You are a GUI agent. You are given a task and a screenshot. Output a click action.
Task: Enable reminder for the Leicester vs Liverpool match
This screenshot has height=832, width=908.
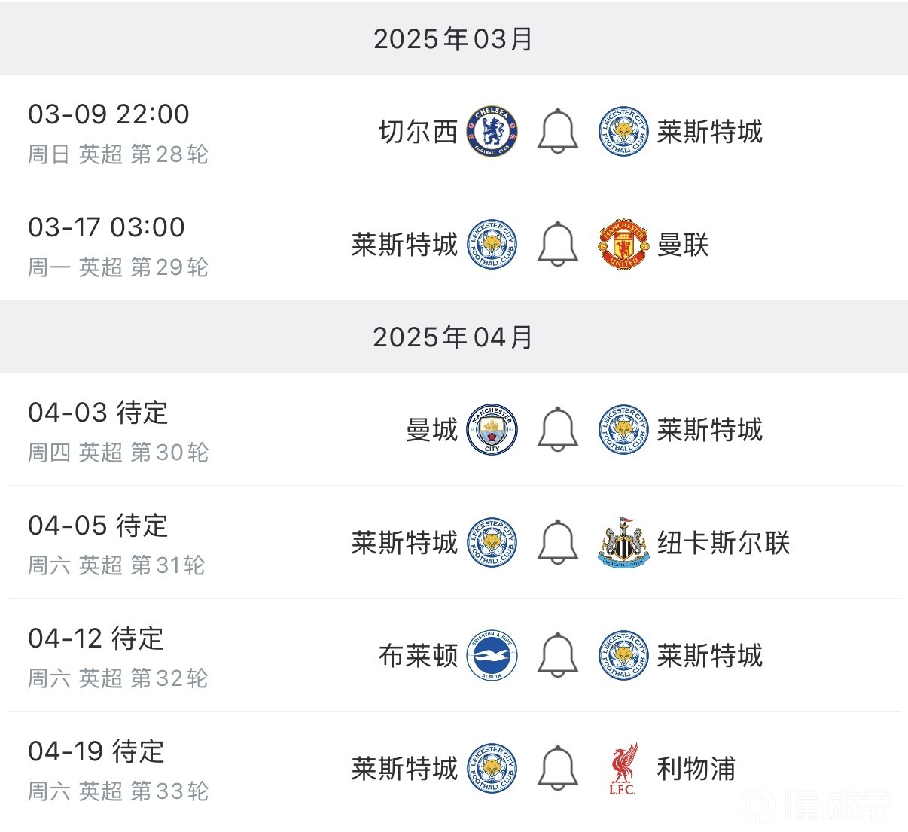click(x=557, y=768)
